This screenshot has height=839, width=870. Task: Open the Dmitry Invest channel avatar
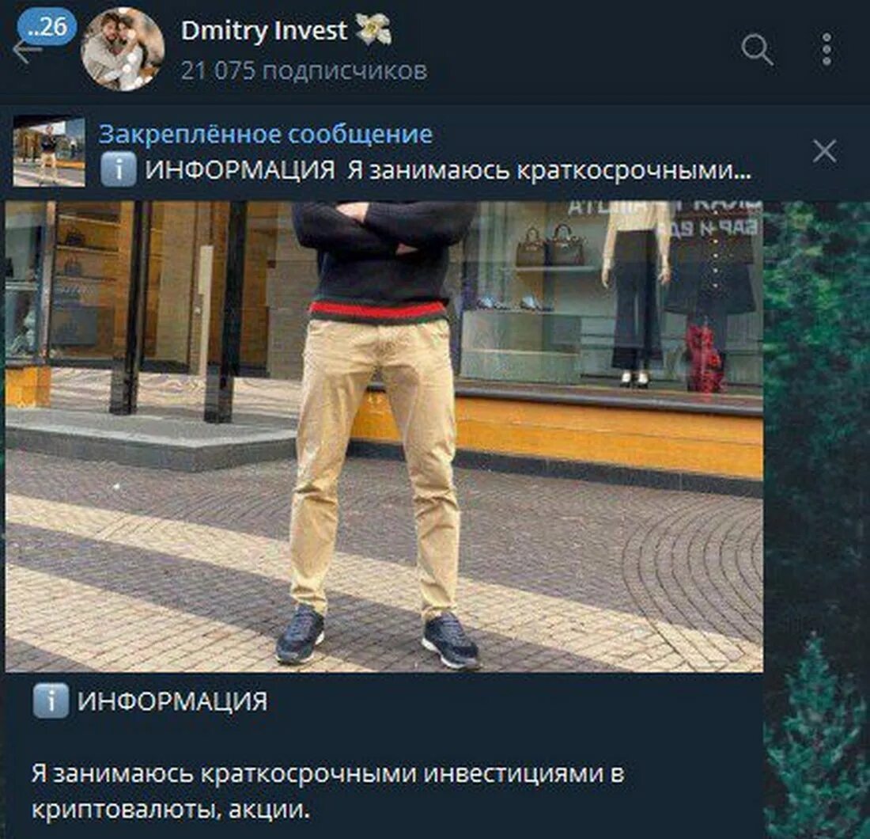tap(122, 49)
